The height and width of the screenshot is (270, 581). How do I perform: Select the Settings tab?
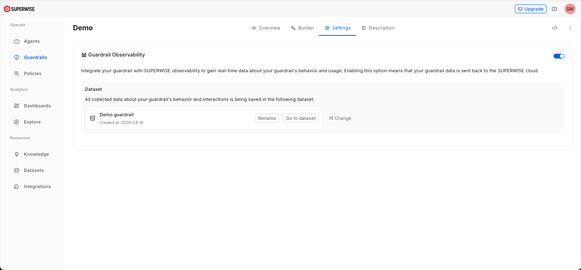point(338,28)
